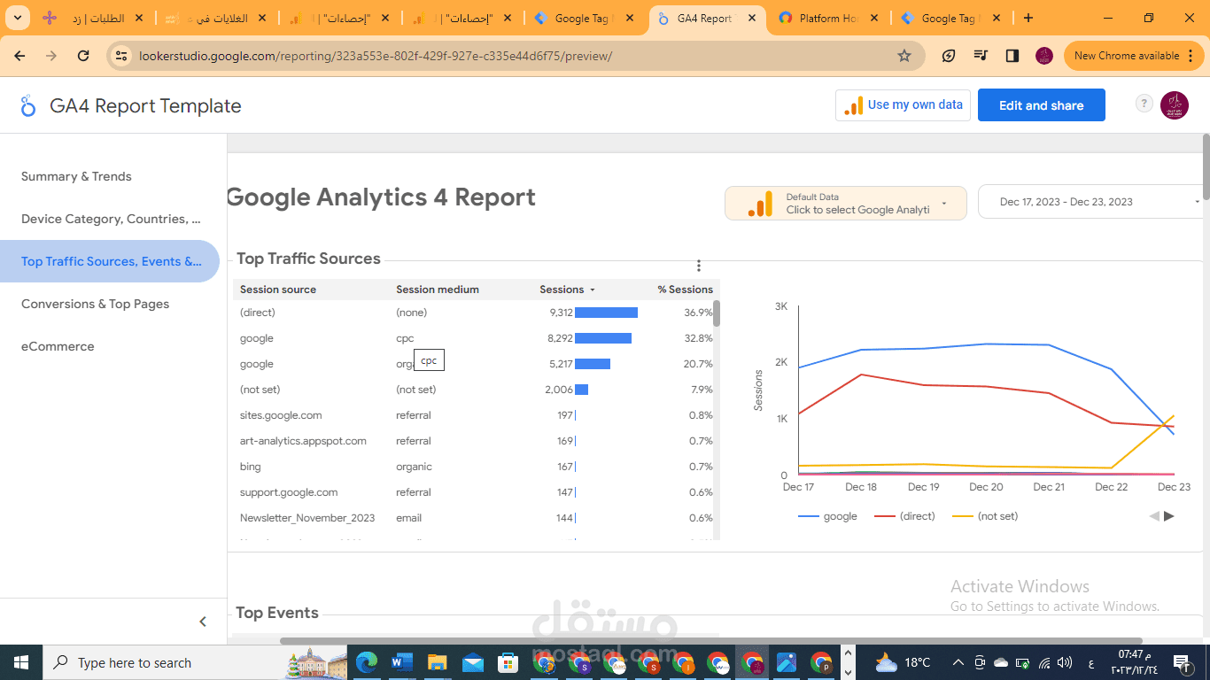Viewport: 1210px width, 680px height.
Task: Go back to the previous page
Action: (x=20, y=56)
